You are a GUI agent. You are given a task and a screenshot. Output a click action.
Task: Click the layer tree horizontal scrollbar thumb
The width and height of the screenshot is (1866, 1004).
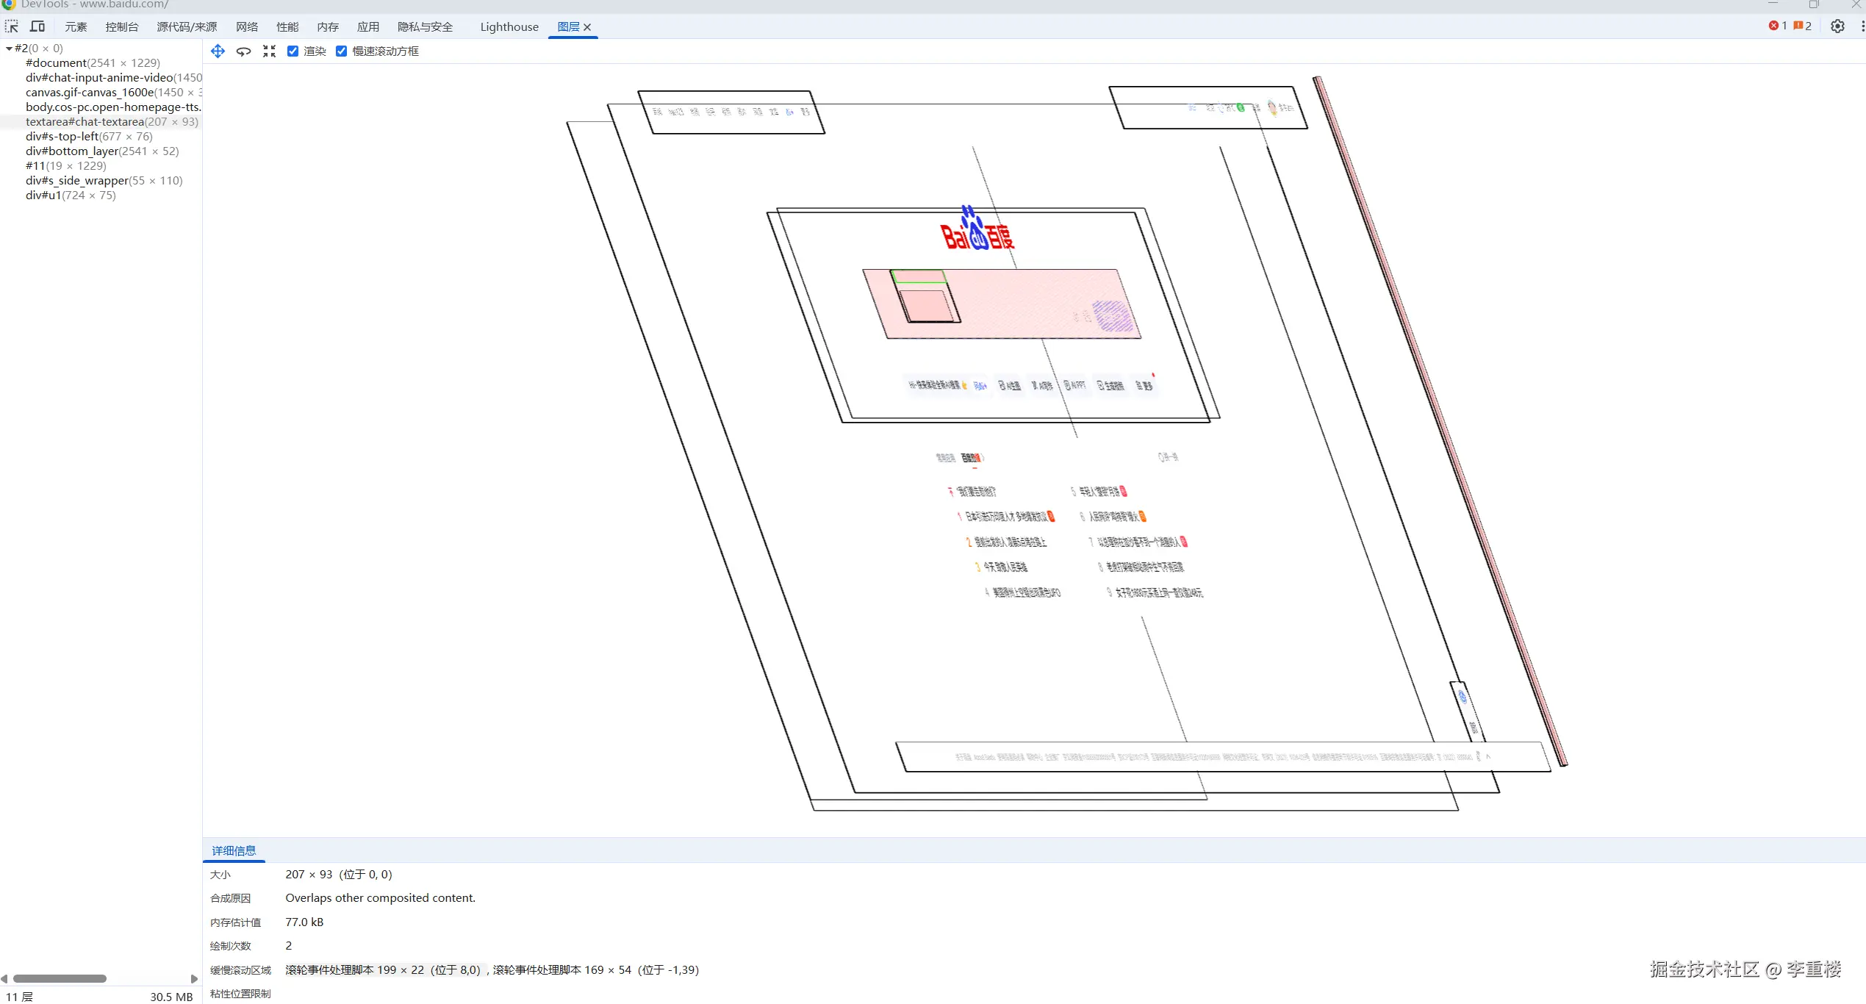coord(60,978)
